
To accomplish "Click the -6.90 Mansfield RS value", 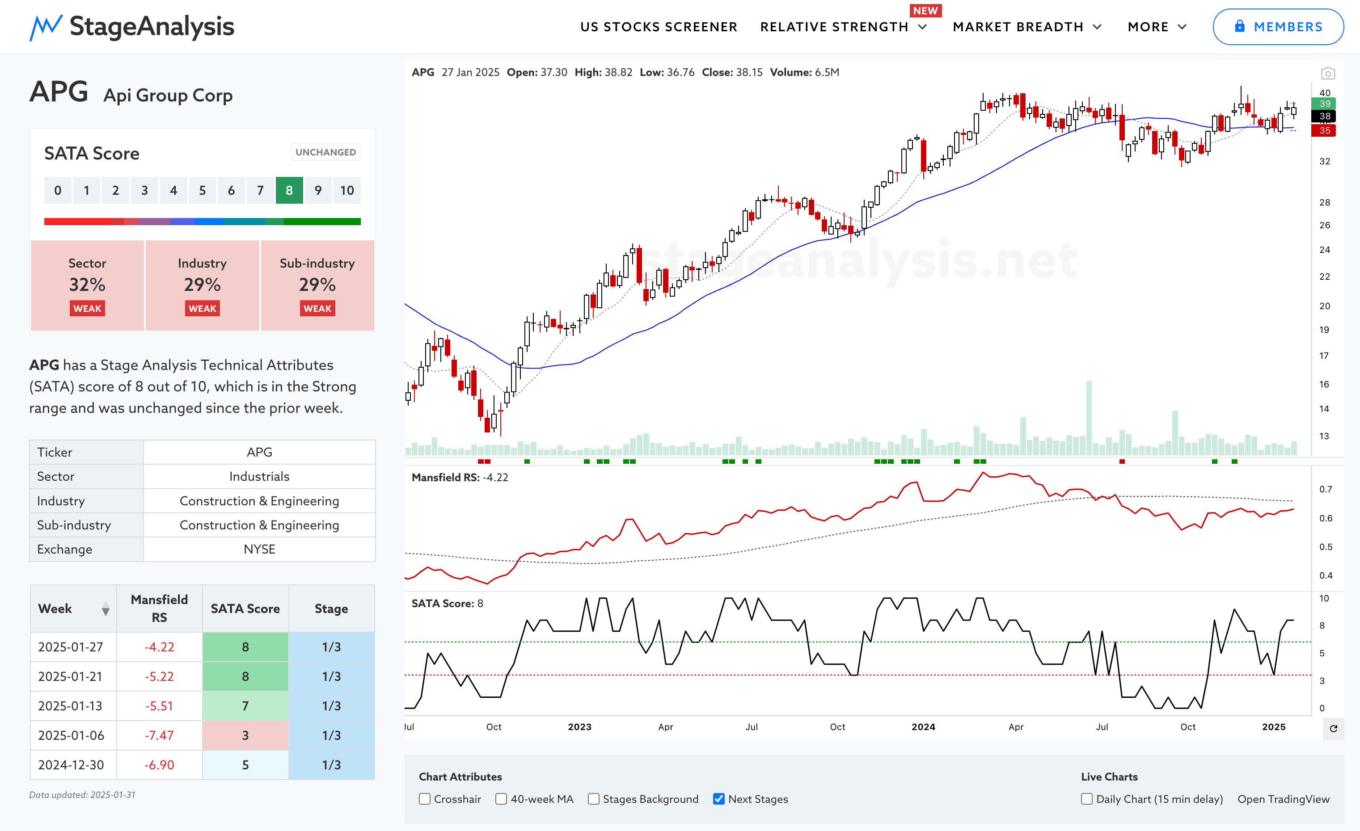I will (x=159, y=765).
